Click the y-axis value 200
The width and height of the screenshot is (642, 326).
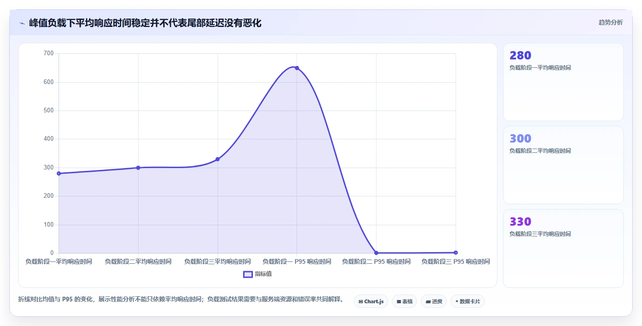(x=49, y=196)
